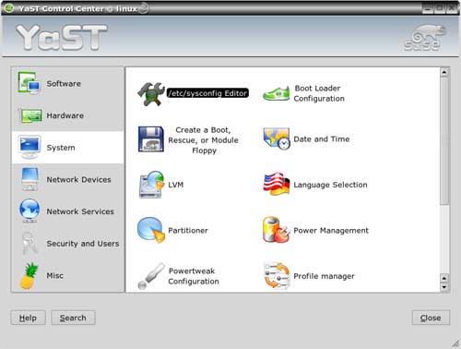Open the LVM disk icon

pos(152,185)
